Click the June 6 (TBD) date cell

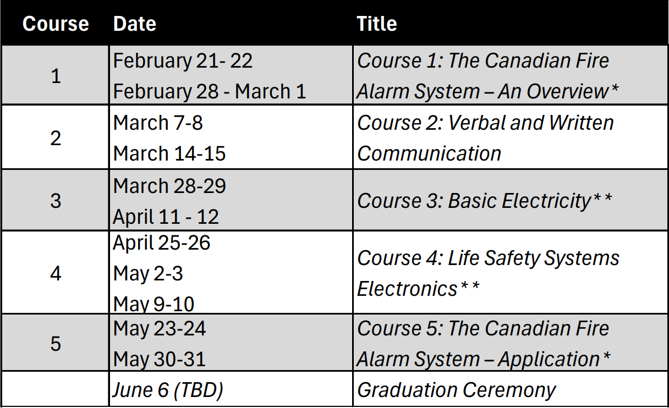168,390
